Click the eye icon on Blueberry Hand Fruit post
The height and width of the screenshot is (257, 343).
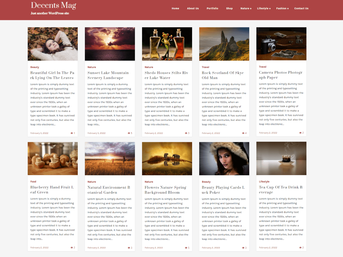click(72, 247)
